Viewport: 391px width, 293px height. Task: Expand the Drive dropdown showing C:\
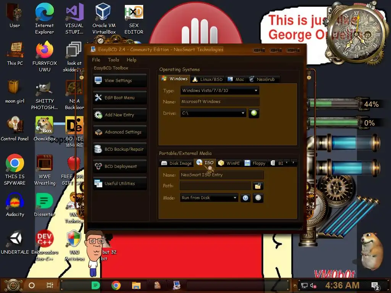(x=213, y=113)
